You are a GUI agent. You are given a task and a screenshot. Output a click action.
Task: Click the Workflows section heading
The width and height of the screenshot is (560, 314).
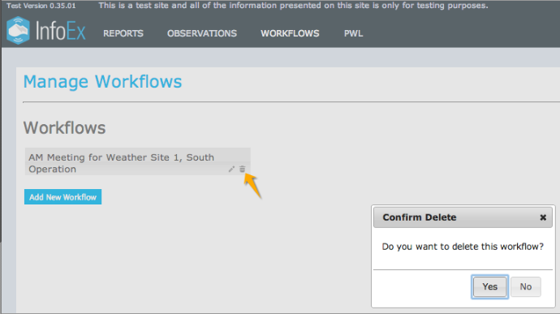(x=65, y=128)
